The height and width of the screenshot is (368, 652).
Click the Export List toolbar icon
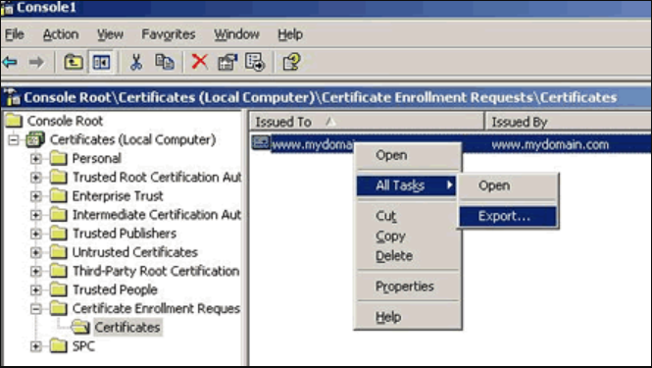click(x=255, y=63)
